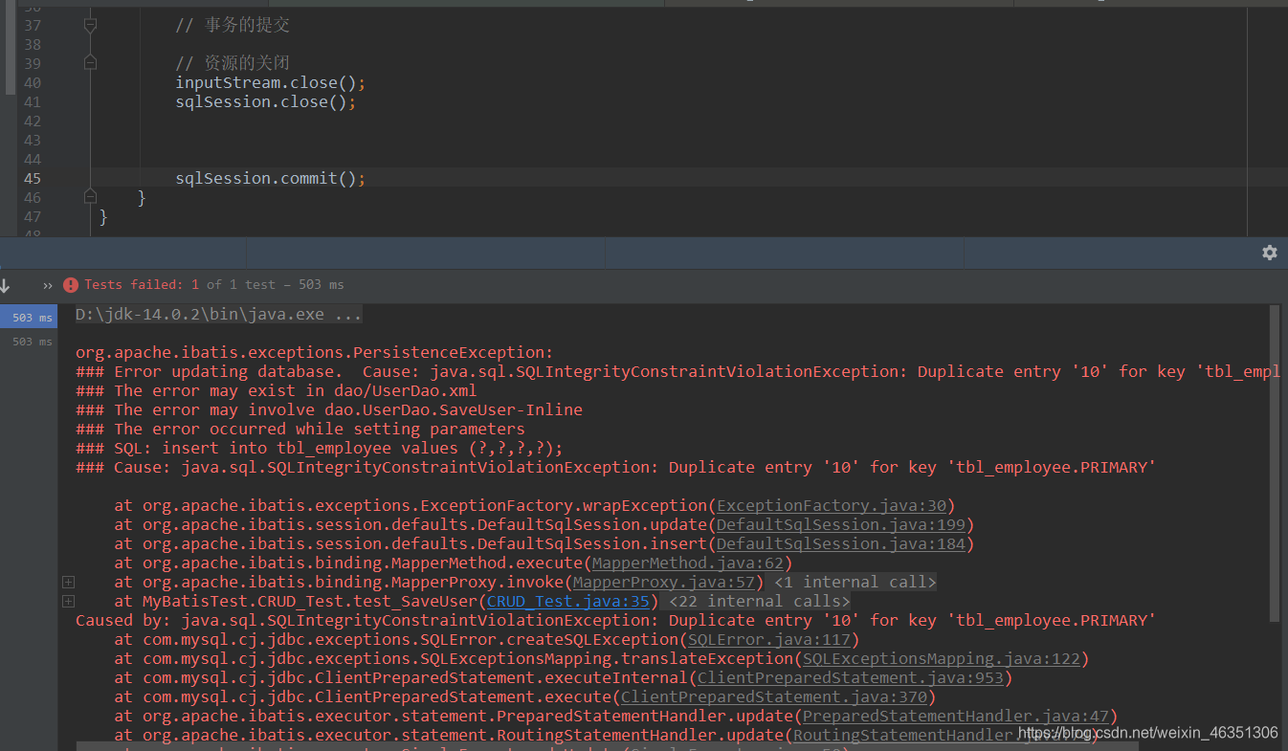This screenshot has height=751, width=1288.
Task: Click the 'Caused by: java.sql.SQLIntegrityConstraintViolationException' line
Action: pyautogui.click(x=616, y=620)
